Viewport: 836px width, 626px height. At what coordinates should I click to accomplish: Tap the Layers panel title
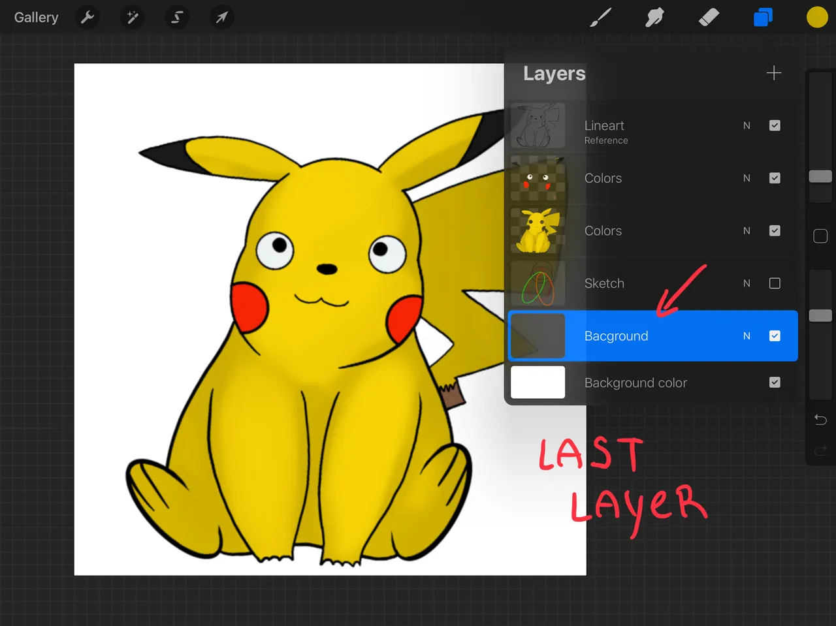tap(554, 74)
